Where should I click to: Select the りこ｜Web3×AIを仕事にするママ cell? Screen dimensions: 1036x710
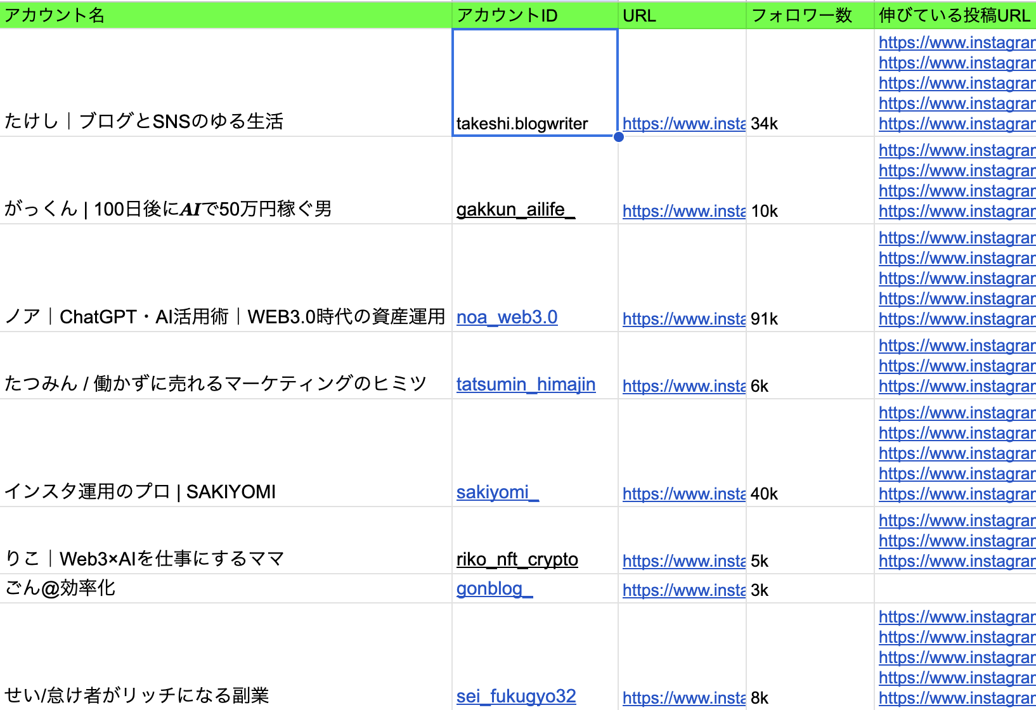(226, 541)
